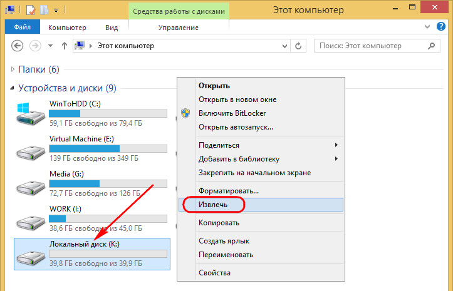Expand the ribbon with the chevron
The image size is (453, 291).
[427, 27]
